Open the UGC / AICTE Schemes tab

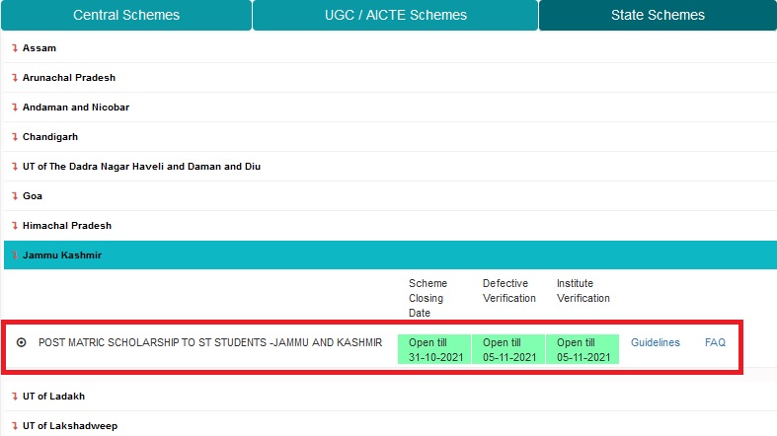(x=396, y=16)
